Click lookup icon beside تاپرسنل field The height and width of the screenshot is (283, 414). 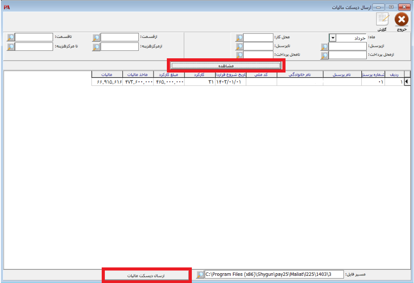click(x=239, y=46)
